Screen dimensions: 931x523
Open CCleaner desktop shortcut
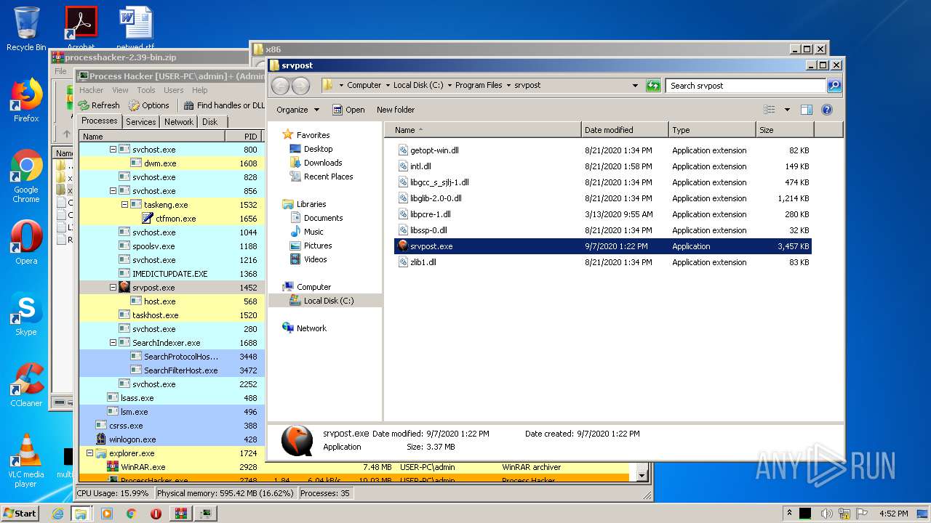click(x=26, y=385)
